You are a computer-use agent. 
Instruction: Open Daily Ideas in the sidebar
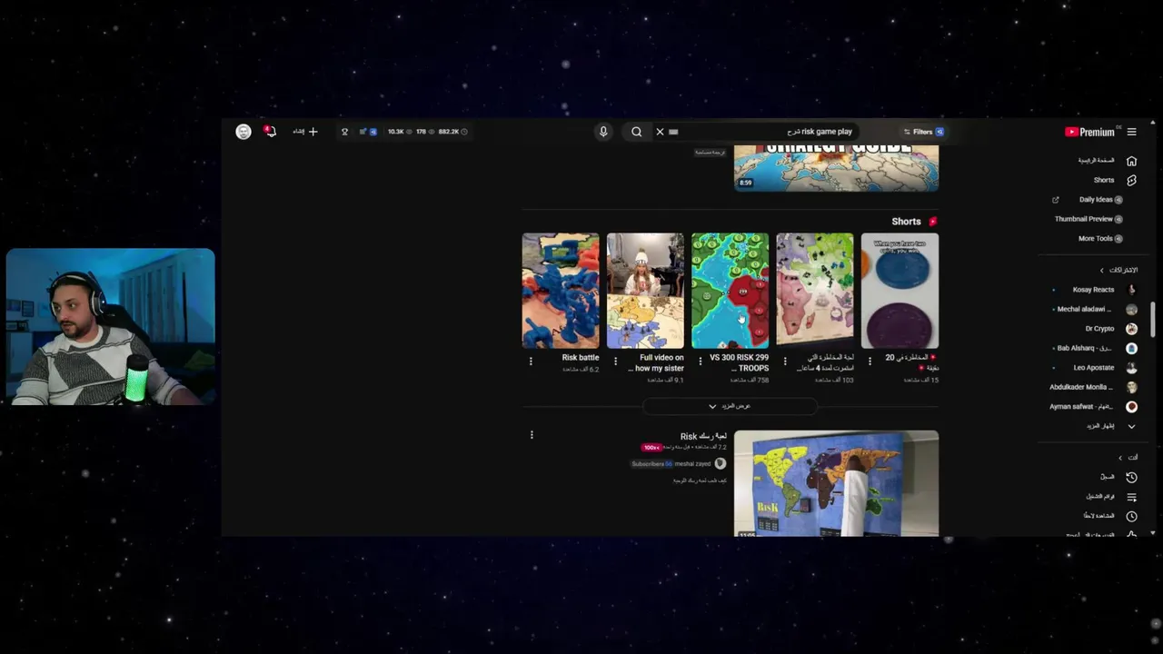click(x=1095, y=200)
